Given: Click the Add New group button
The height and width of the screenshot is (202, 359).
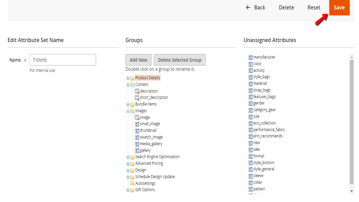Looking at the screenshot, I should pos(138,60).
